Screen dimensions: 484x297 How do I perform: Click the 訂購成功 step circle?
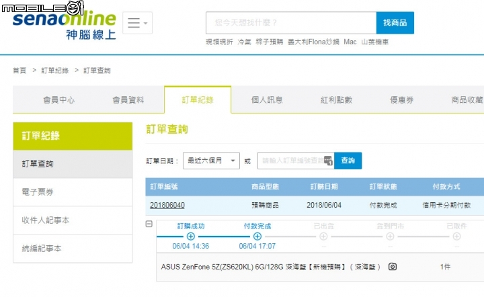coord(191,237)
